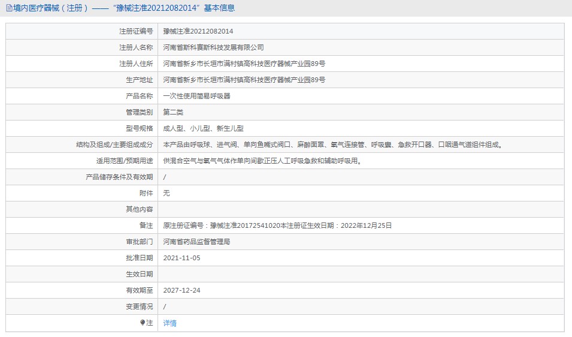This screenshot has height=337, width=572.
Task: Select model spec 成人型、小儿型、新生儿型
Action: click(203, 128)
